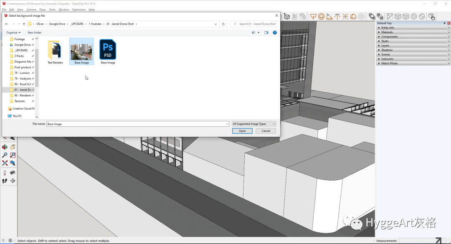Viewport: 451px width, 244px height.
Task: Open the Window menu
Action: click(x=64, y=10)
